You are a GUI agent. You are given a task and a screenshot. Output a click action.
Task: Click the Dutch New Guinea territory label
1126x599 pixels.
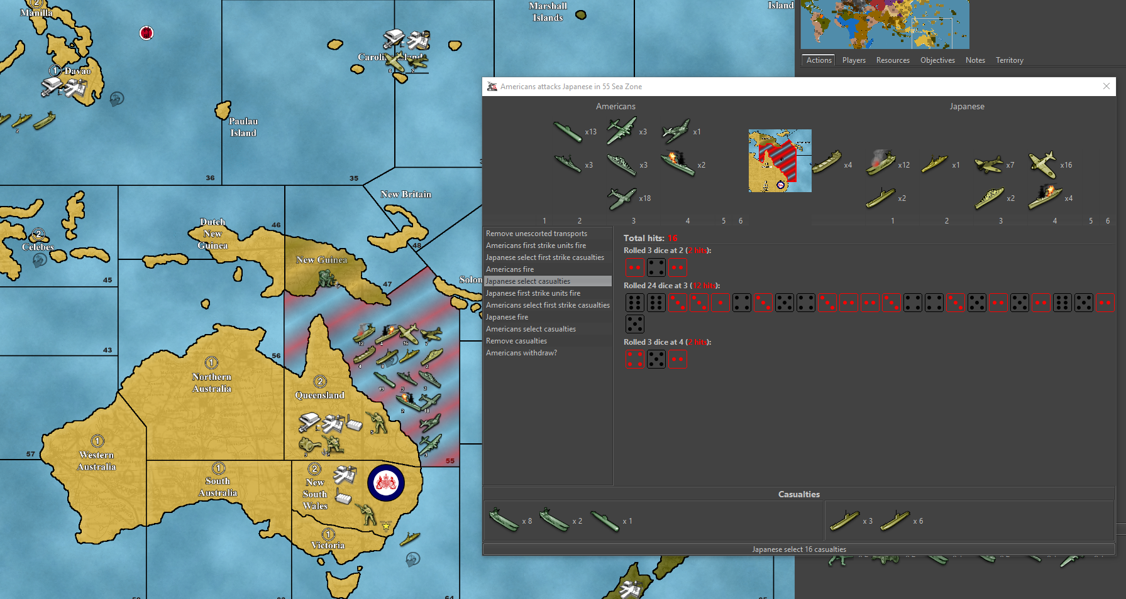coord(213,234)
